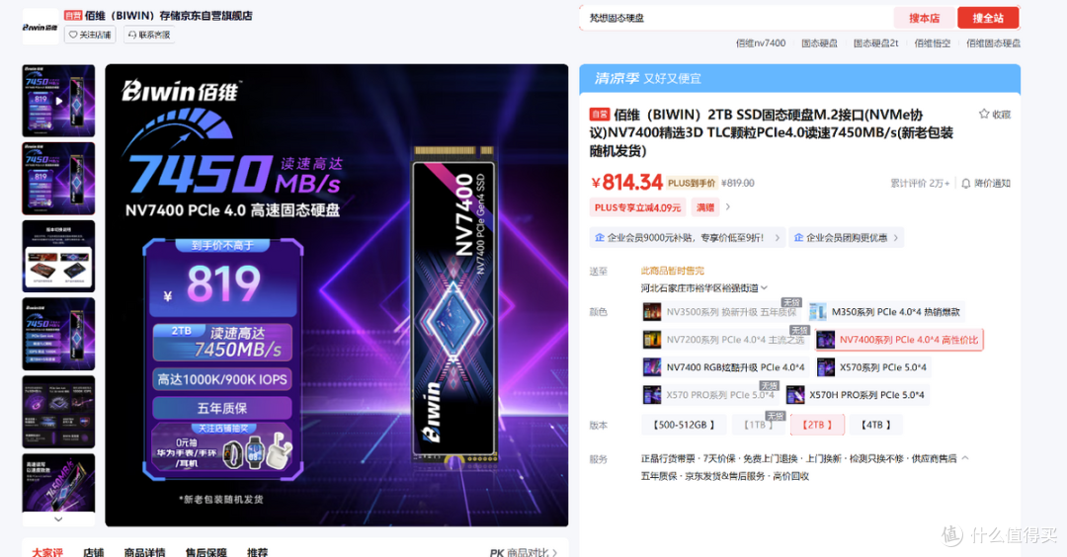Viewport: 1067px width, 557px height.
Task: Select the fifth features thumbnail
Action: 58,412
